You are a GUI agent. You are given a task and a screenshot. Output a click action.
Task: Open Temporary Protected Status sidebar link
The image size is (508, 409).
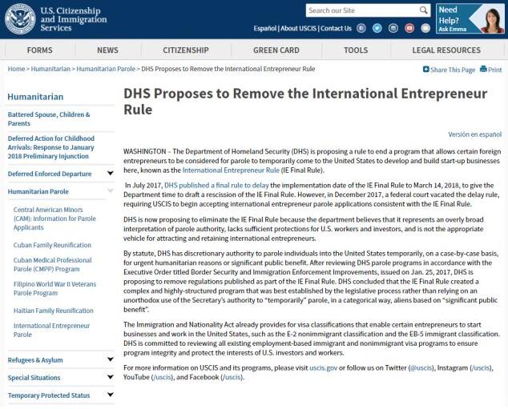point(49,395)
